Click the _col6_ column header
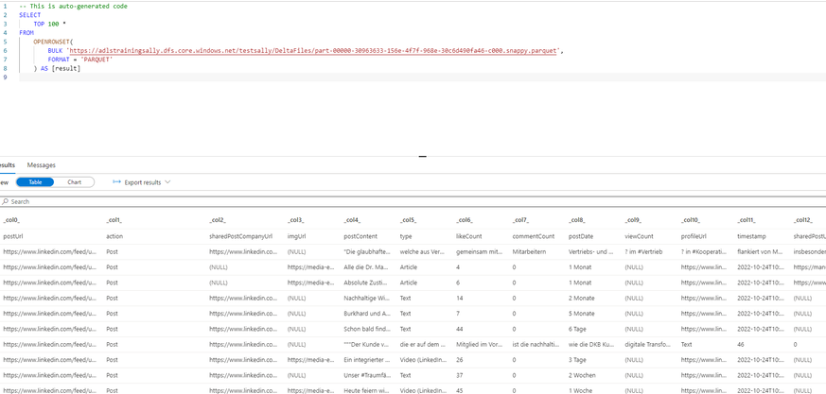Screen dimensions: 826x394 tap(465, 220)
